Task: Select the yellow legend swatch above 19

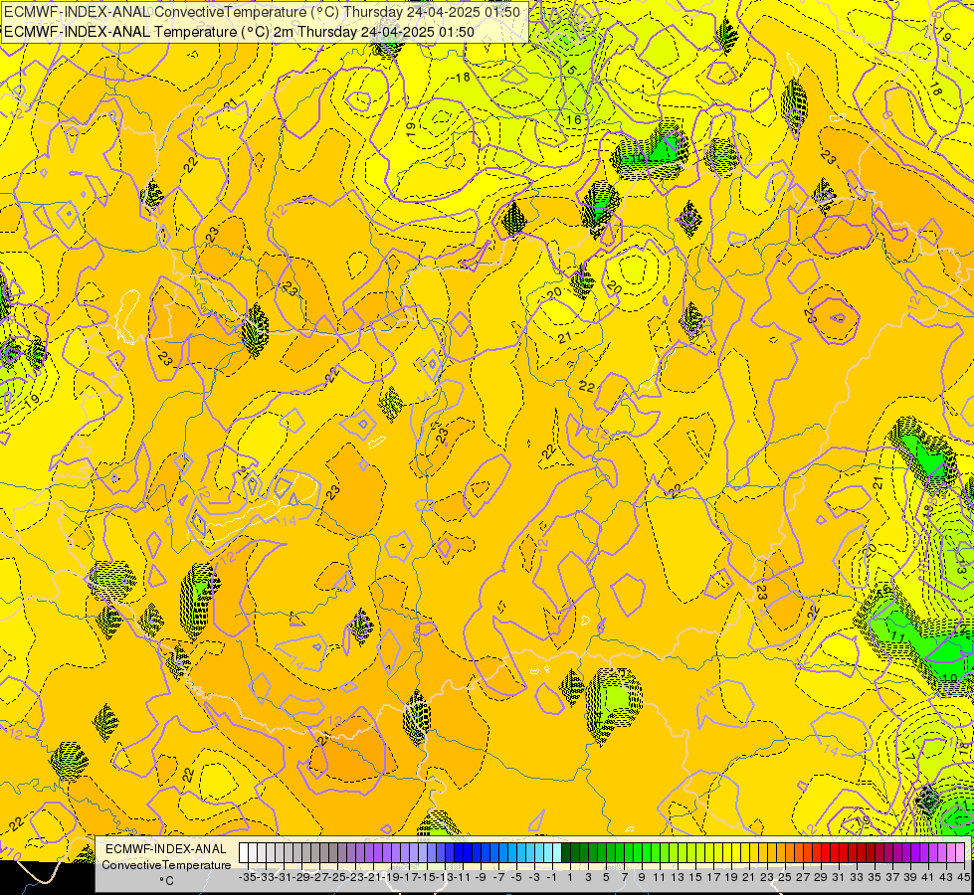Action: point(727,853)
